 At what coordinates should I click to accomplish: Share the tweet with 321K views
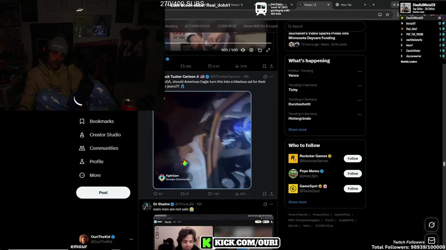click(x=271, y=66)
